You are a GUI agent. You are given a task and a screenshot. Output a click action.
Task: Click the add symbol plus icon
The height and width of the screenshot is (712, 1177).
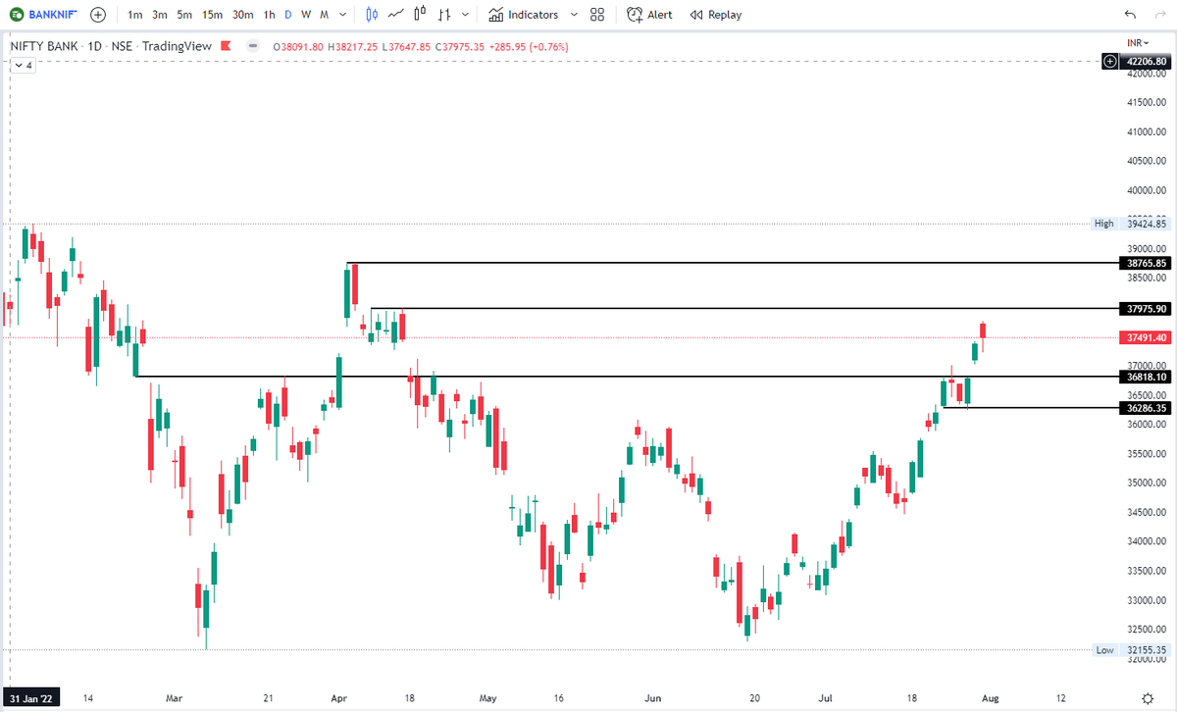pos(98,15)
